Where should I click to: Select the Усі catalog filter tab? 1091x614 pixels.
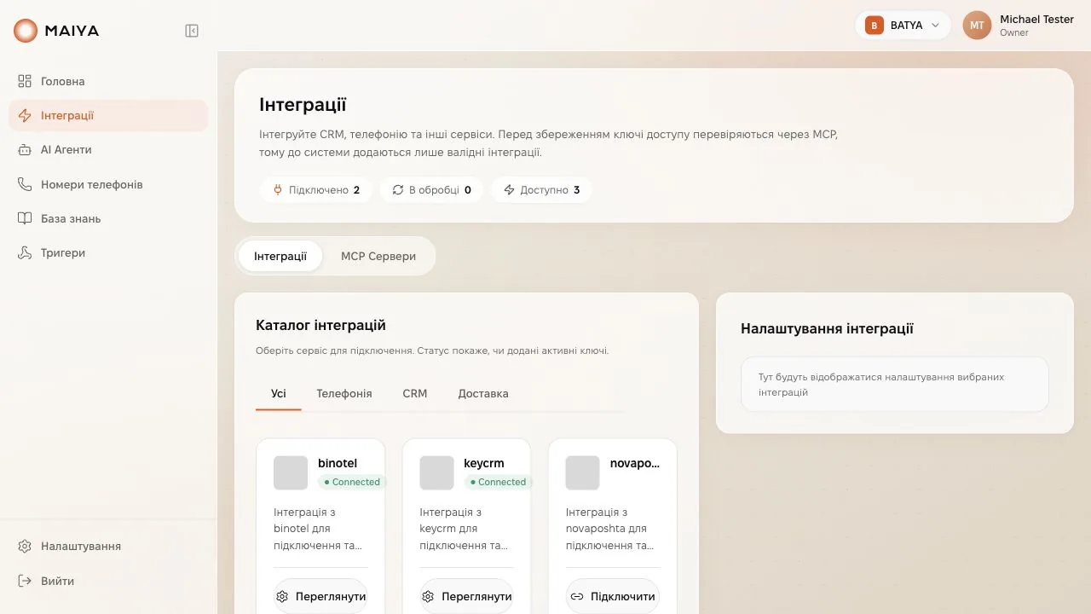279,394
